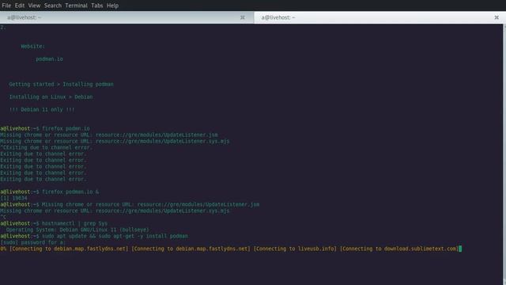The width and height of the screenshot is (506, 285).
Task: Click the '!!! Debian 11 only !!!' line
Action: pyautogui.click(x=42, y=109)
